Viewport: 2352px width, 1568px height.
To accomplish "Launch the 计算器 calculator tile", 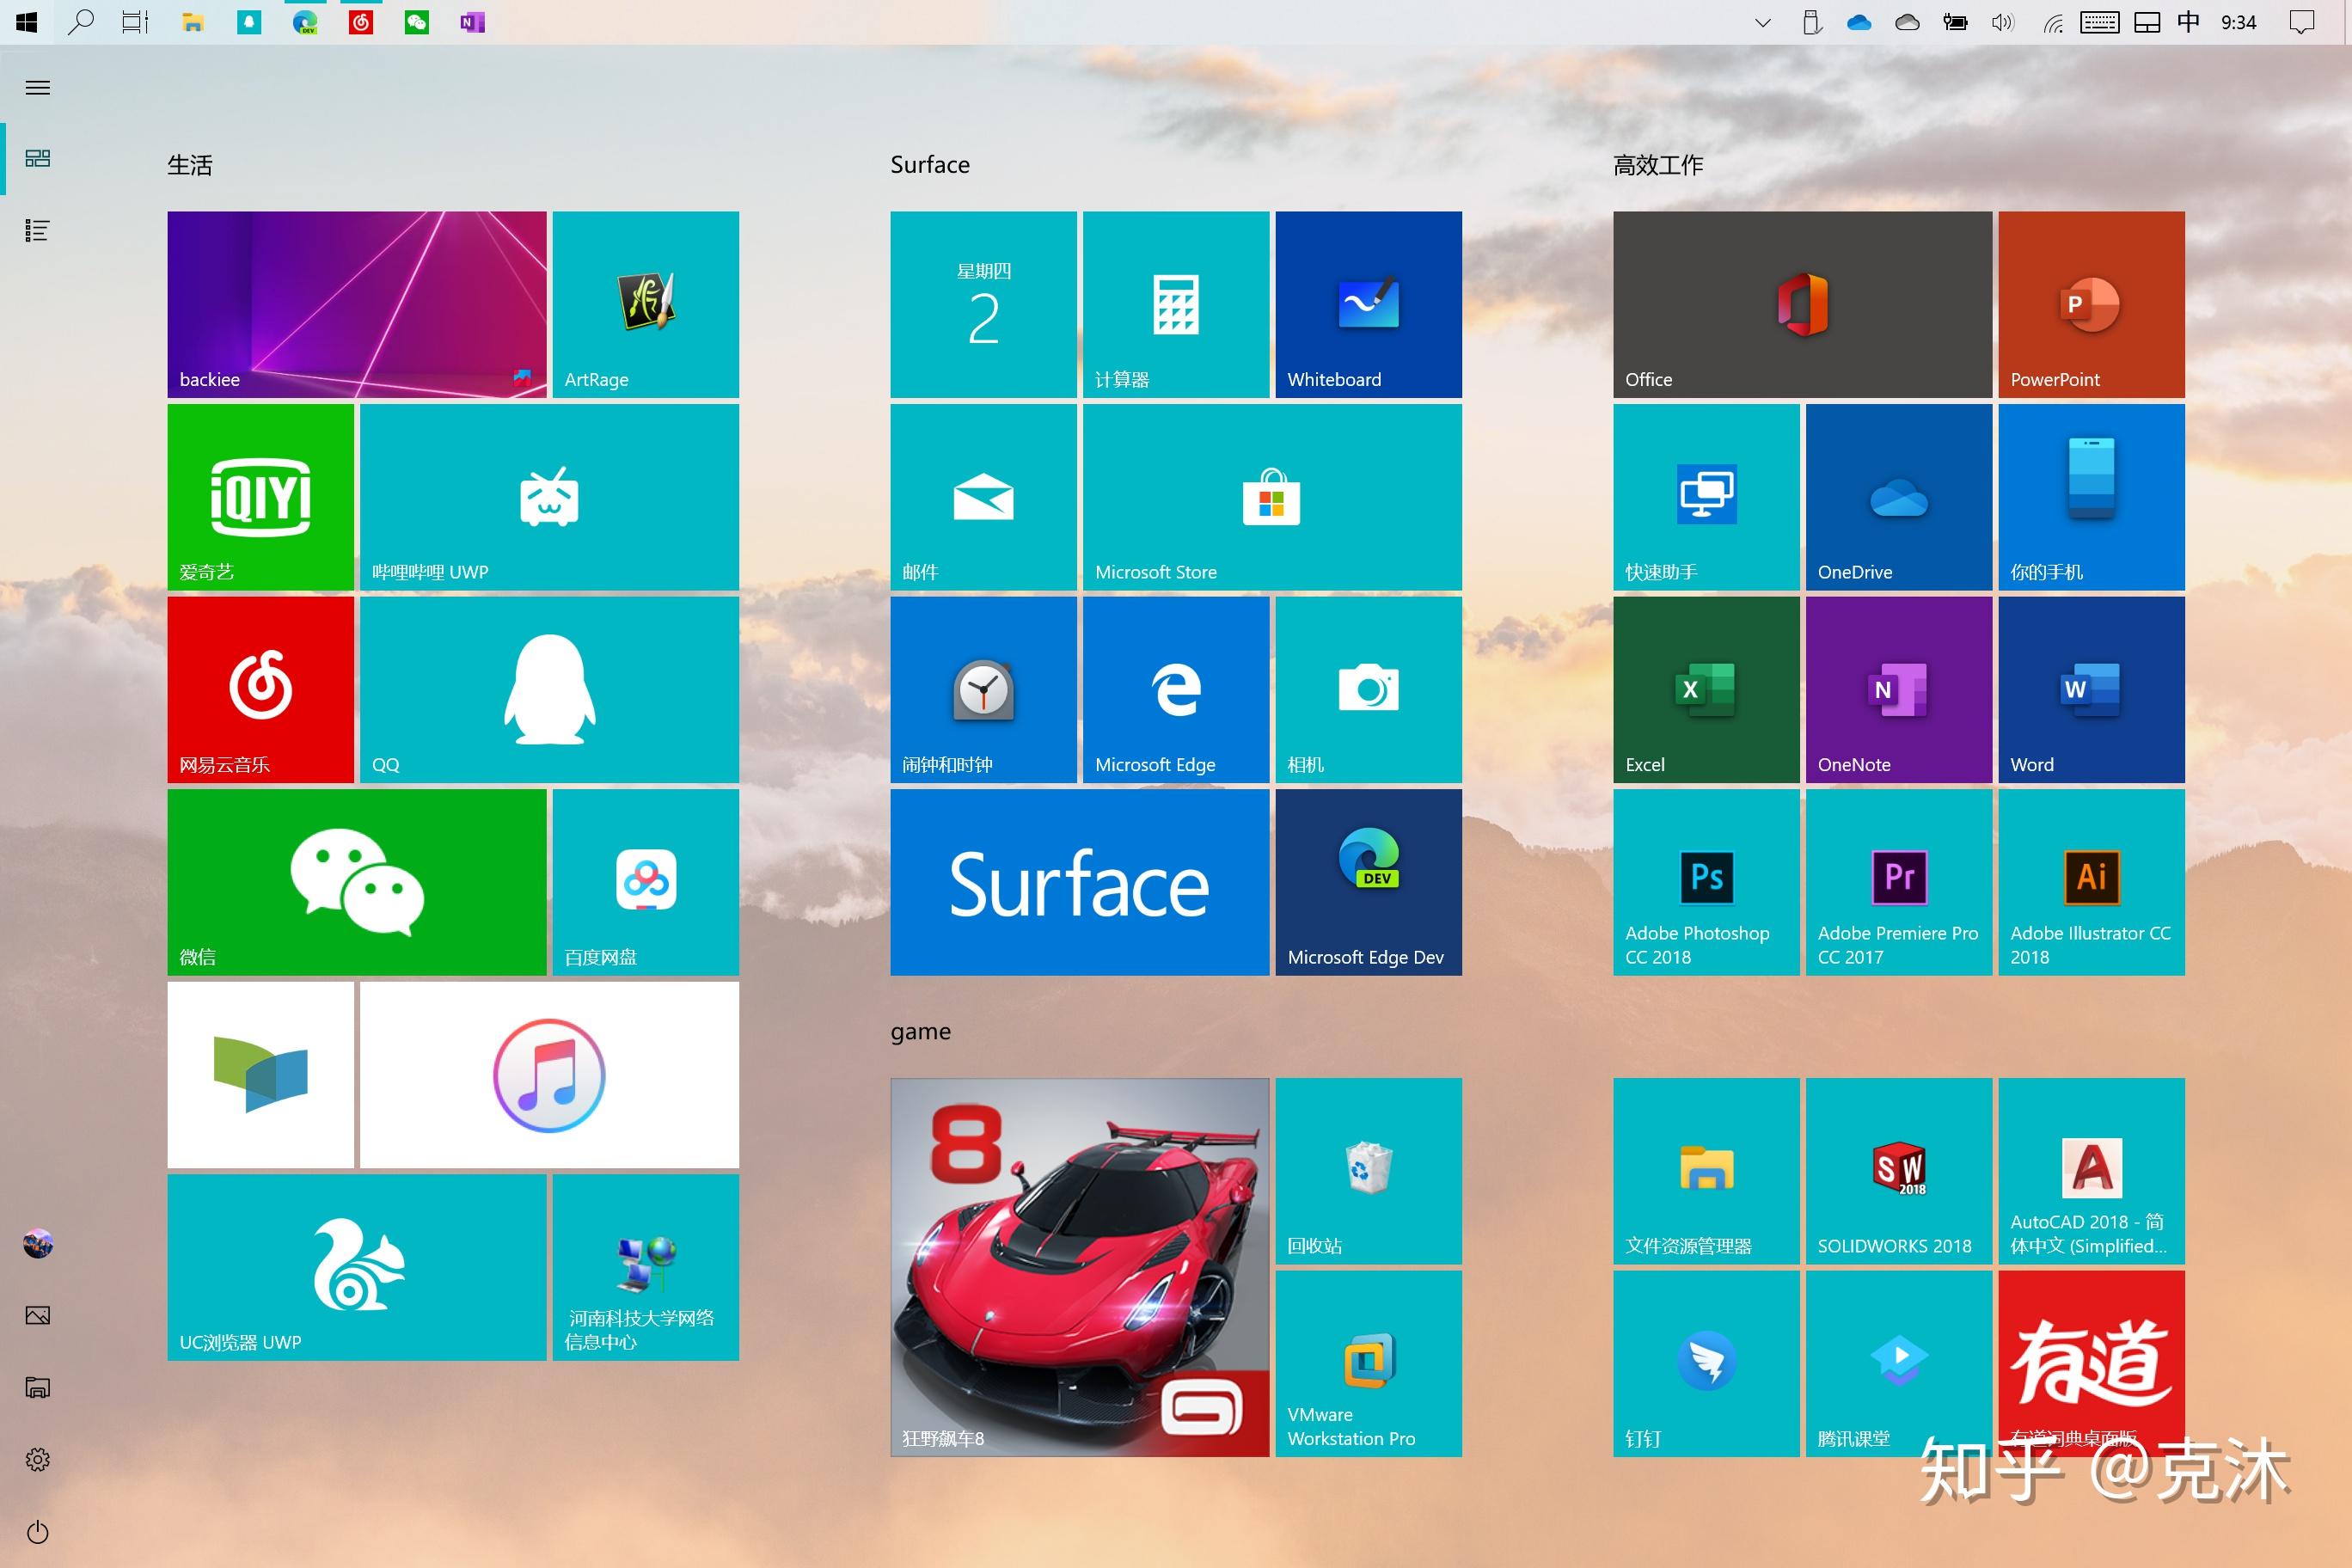I will [x=1176, y=304].
